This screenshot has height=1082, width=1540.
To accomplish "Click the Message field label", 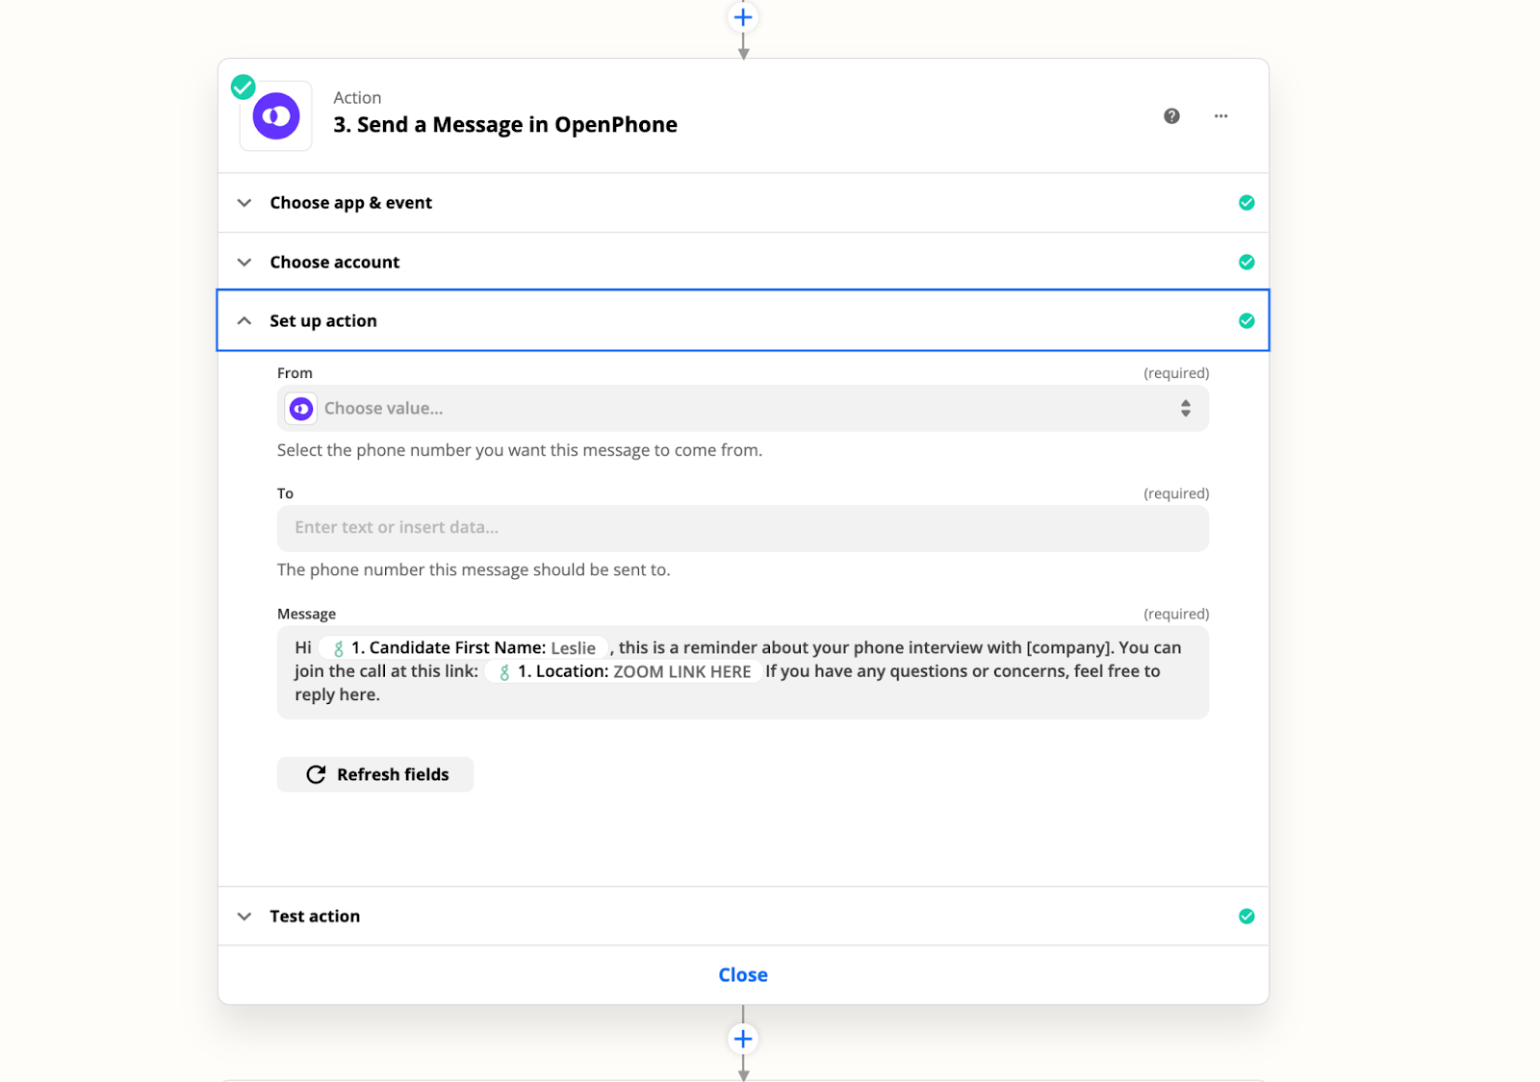I will [306, 614].
